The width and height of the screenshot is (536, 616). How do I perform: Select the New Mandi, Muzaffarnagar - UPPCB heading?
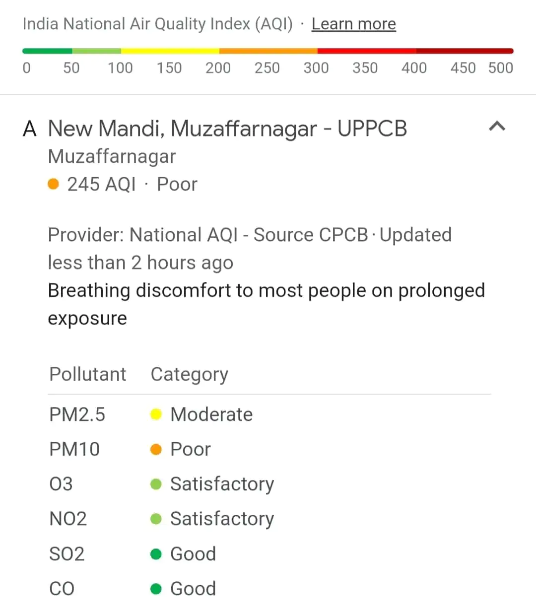[227, 129]
